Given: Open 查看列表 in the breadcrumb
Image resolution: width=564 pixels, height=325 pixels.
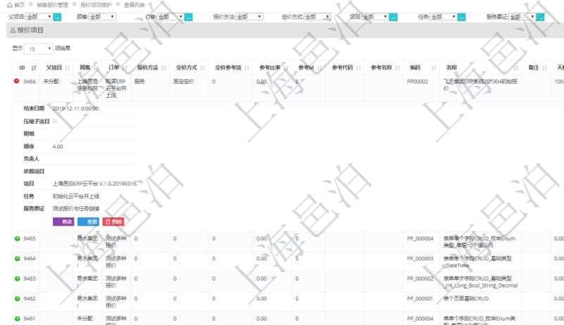Looking at the screenshot, I should (x=134, y=5).
